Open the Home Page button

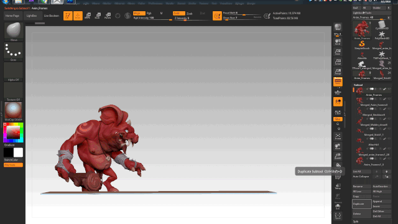coord(12,16)
